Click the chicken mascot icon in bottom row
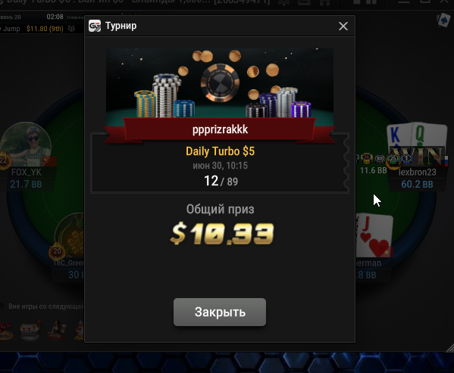 [79, 330]
